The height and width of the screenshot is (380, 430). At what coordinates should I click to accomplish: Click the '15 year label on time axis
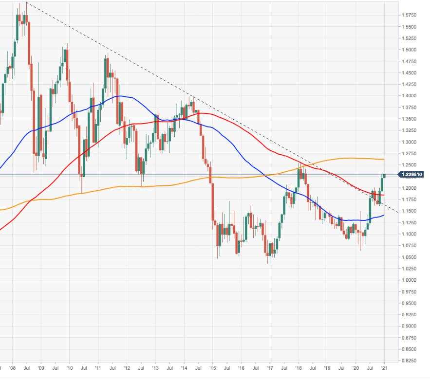(x=212, y=368)
